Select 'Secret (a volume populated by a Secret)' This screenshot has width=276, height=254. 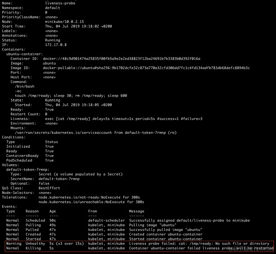81,174
